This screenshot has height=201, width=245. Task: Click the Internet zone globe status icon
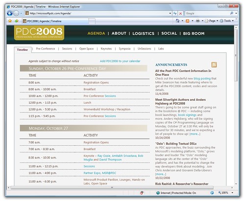pos(158,193)
